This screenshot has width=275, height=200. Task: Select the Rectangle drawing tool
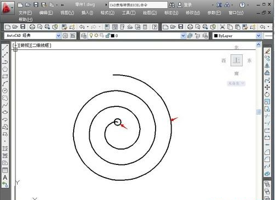tap(5, 76)
